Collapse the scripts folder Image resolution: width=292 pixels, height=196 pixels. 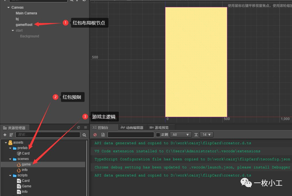(10, 176)
